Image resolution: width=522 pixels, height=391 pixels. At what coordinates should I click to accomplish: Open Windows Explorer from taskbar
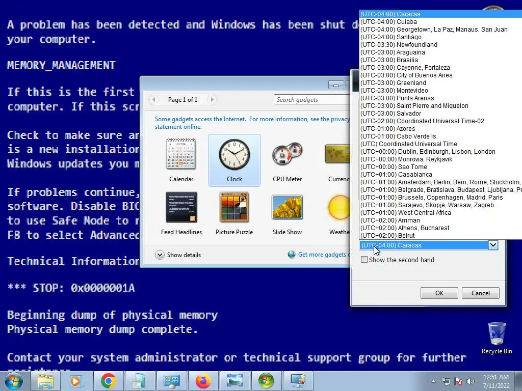tap(45, 381)
